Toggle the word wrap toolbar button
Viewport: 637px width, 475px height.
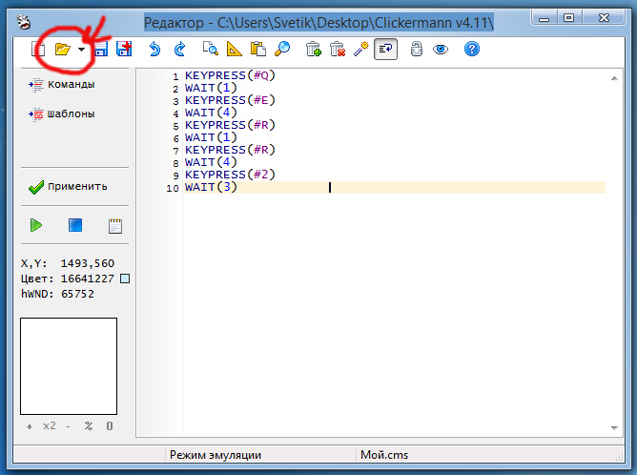coord(385,50)
